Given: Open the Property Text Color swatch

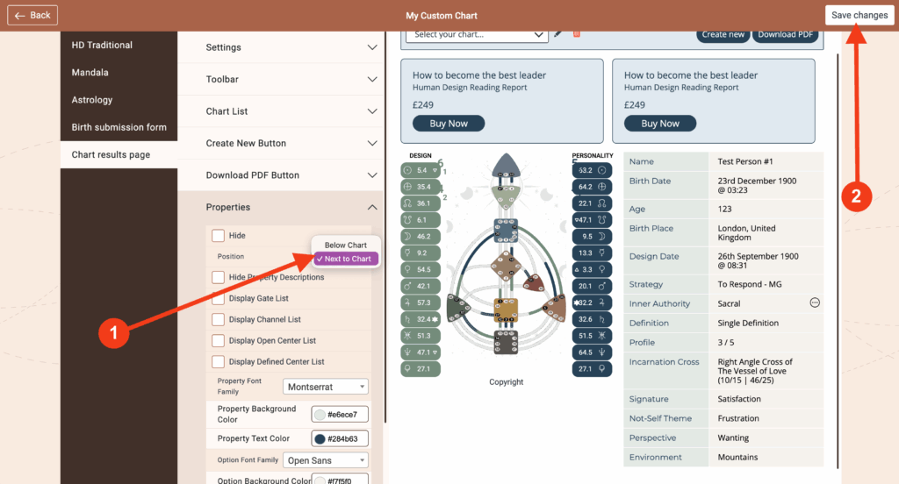Looking at the screenshot, I should tap(320, 439).
